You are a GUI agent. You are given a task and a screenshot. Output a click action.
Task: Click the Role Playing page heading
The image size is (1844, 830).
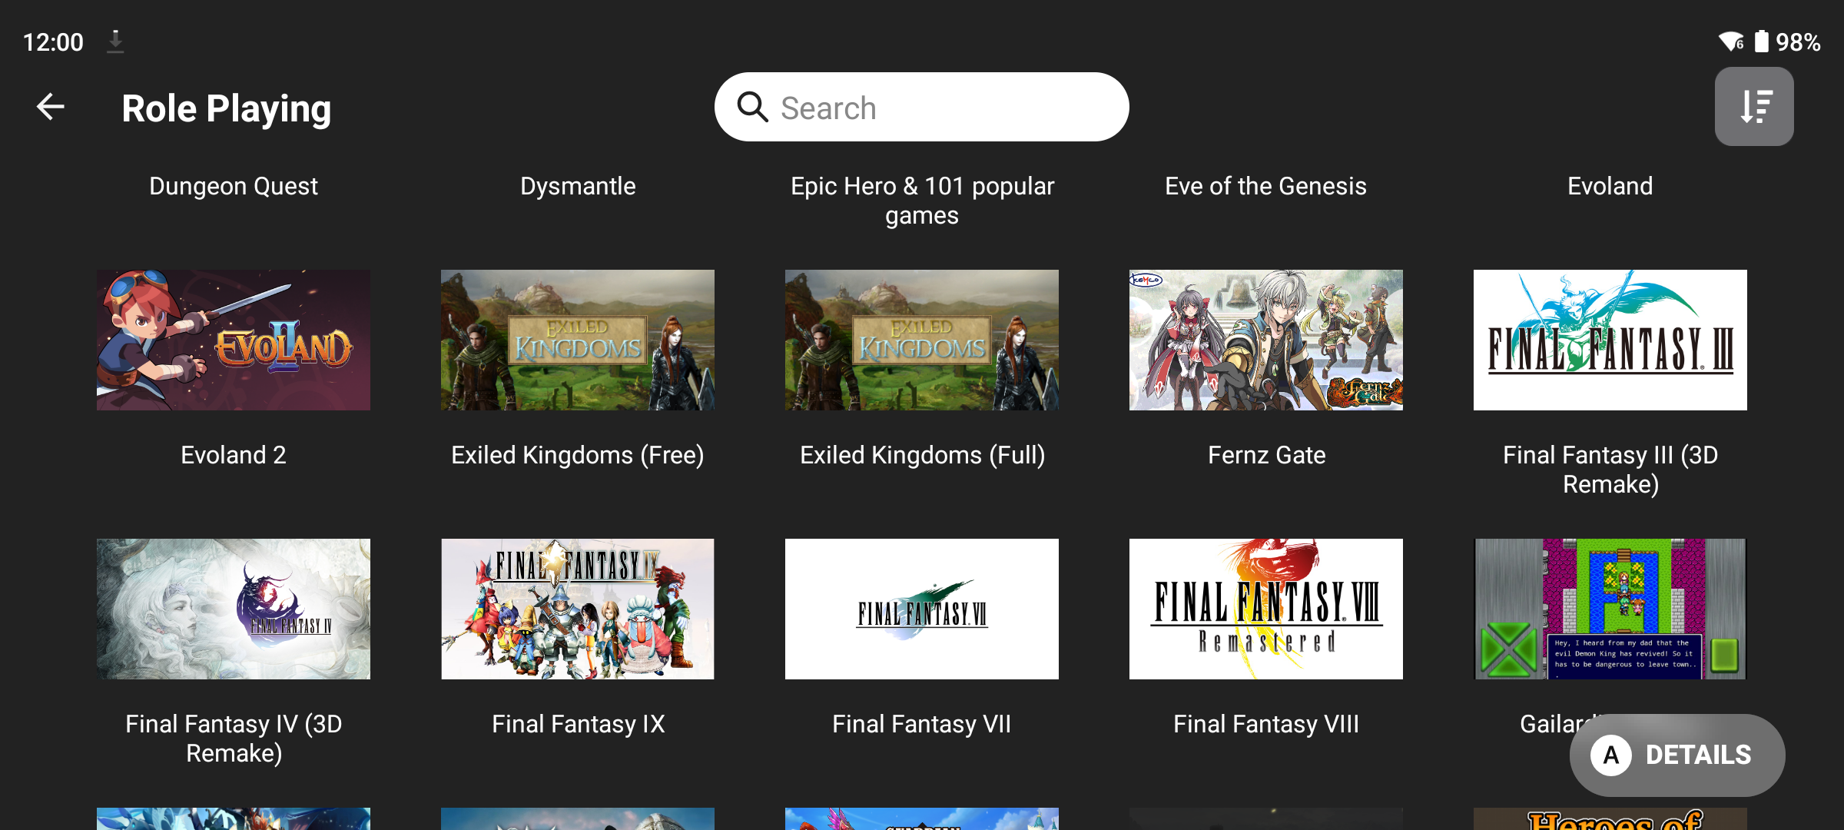(x=227, y=108)
